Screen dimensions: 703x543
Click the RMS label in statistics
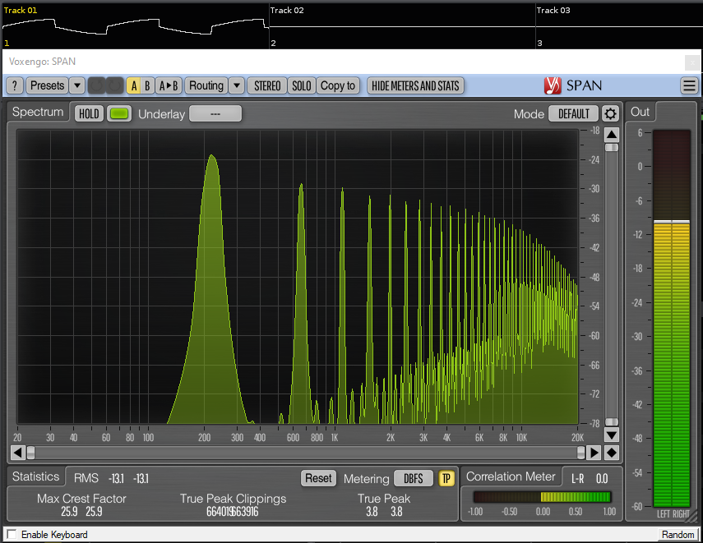point(86,478)
